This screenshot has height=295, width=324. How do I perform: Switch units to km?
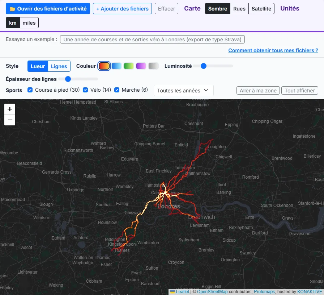pyautogui.click(x=13, y=23)
